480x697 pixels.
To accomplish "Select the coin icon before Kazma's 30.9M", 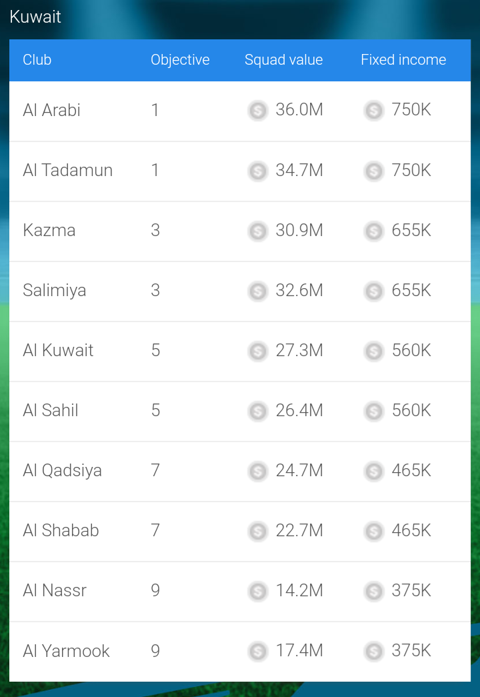I will pos(258,231).
